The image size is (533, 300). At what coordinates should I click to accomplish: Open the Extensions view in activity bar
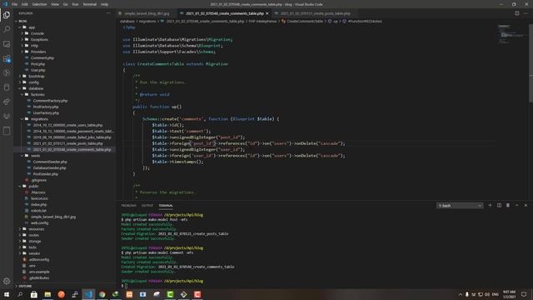point(7,58)
